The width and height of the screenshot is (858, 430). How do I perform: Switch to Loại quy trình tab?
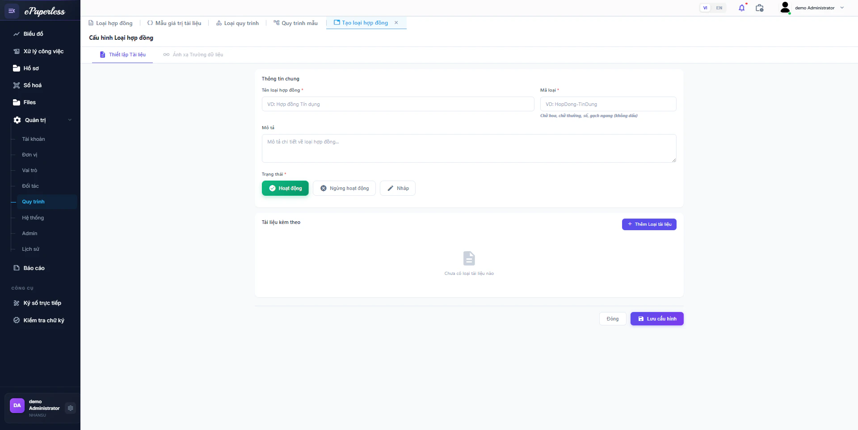(x=237, y=23)
